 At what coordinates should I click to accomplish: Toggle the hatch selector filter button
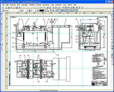tap(64, 11)
